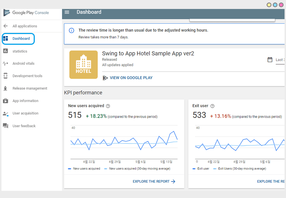
Task: Click the App information play icon
Action: pyautogui.click(x=5, y=101)
